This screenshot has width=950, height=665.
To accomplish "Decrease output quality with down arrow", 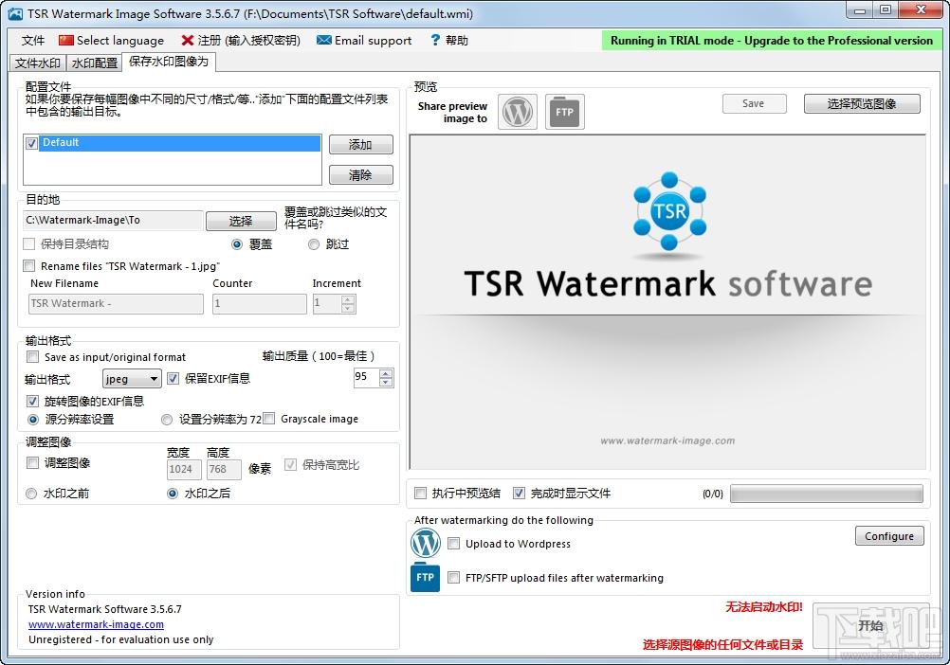I will [386, 383].
